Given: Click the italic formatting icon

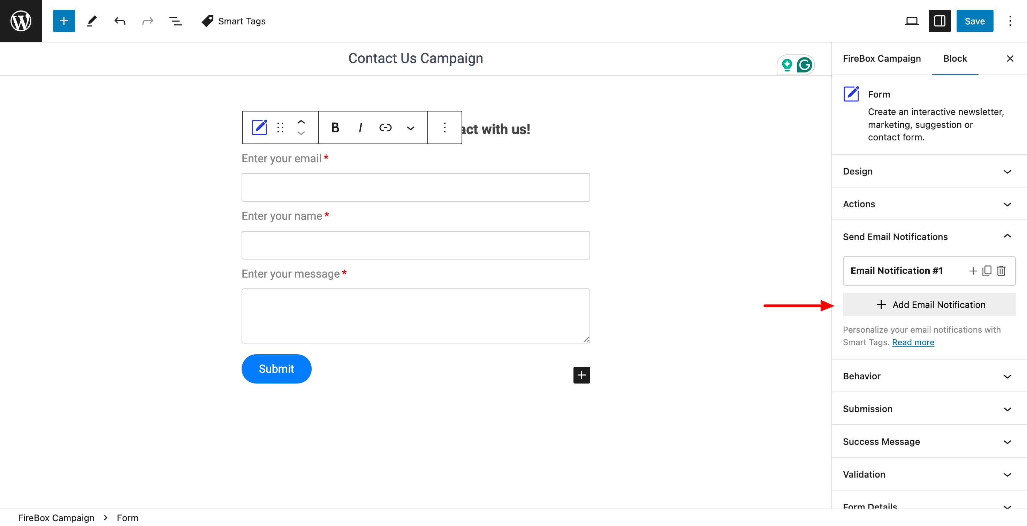Looking at the screenshot, I should pos(360,127).
